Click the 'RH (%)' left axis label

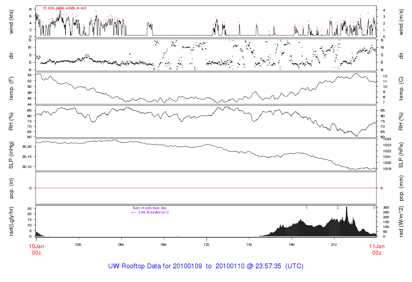(11, 121)
